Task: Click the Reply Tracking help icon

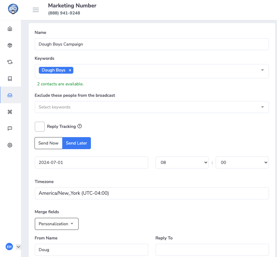Action: click(x=79, y=126)
